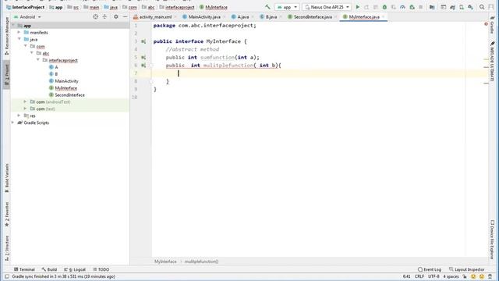Toggle Device File Explorer on right edge

pos(492,240)
